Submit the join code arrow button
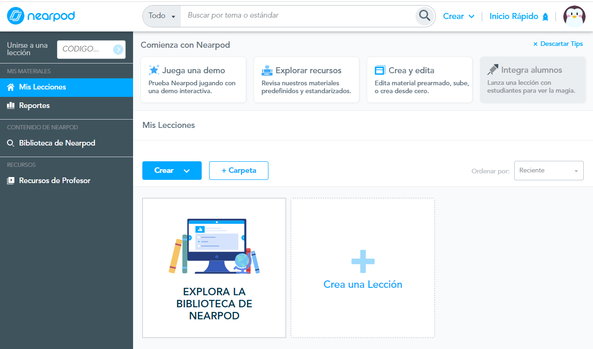Viewport: 593px width, 349px height. [x=118, y=49]
